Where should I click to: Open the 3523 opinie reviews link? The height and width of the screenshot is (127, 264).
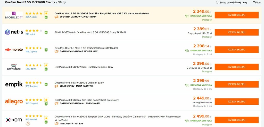(31, 86)
